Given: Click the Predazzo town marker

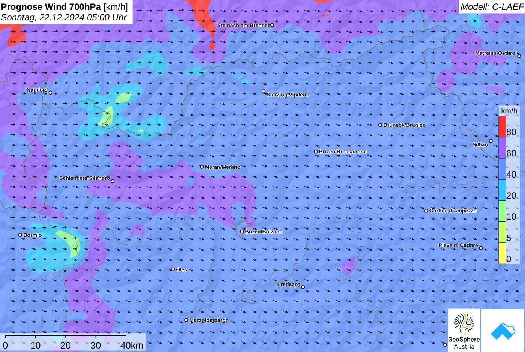Looking at the screenshot, I should tap(303, 287).
